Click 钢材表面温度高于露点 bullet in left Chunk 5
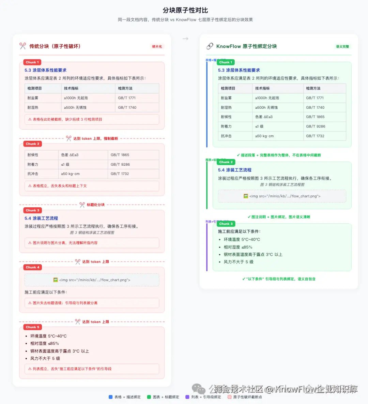368x404 pixels. click(x=60, y=351)
